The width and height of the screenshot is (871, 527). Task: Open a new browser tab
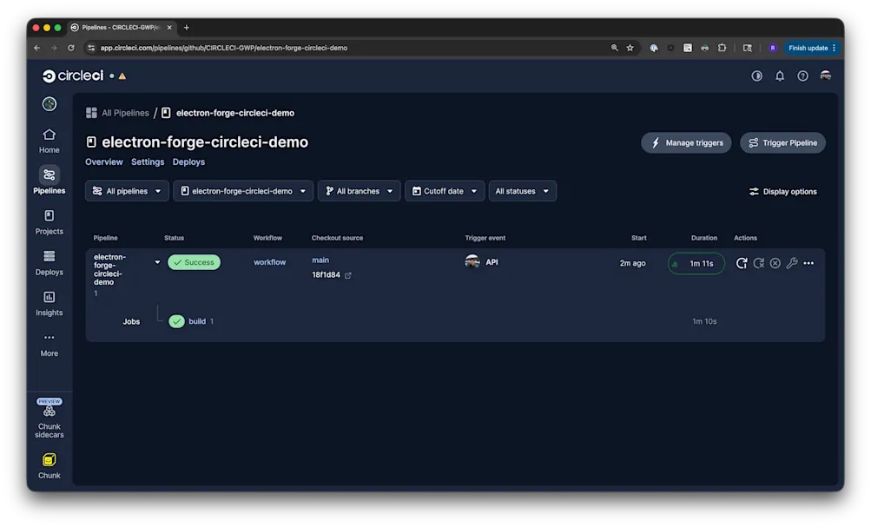tap(187, 27)
